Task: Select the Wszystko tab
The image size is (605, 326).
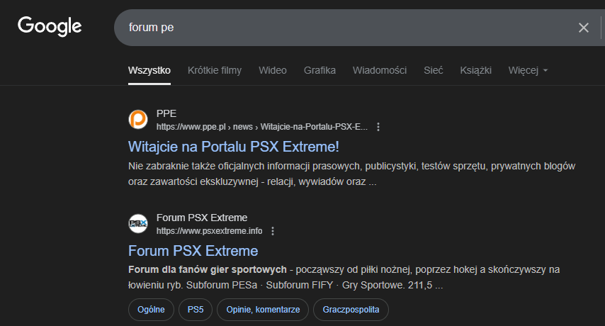Action: pyautogui.click(x=149, y=70)
